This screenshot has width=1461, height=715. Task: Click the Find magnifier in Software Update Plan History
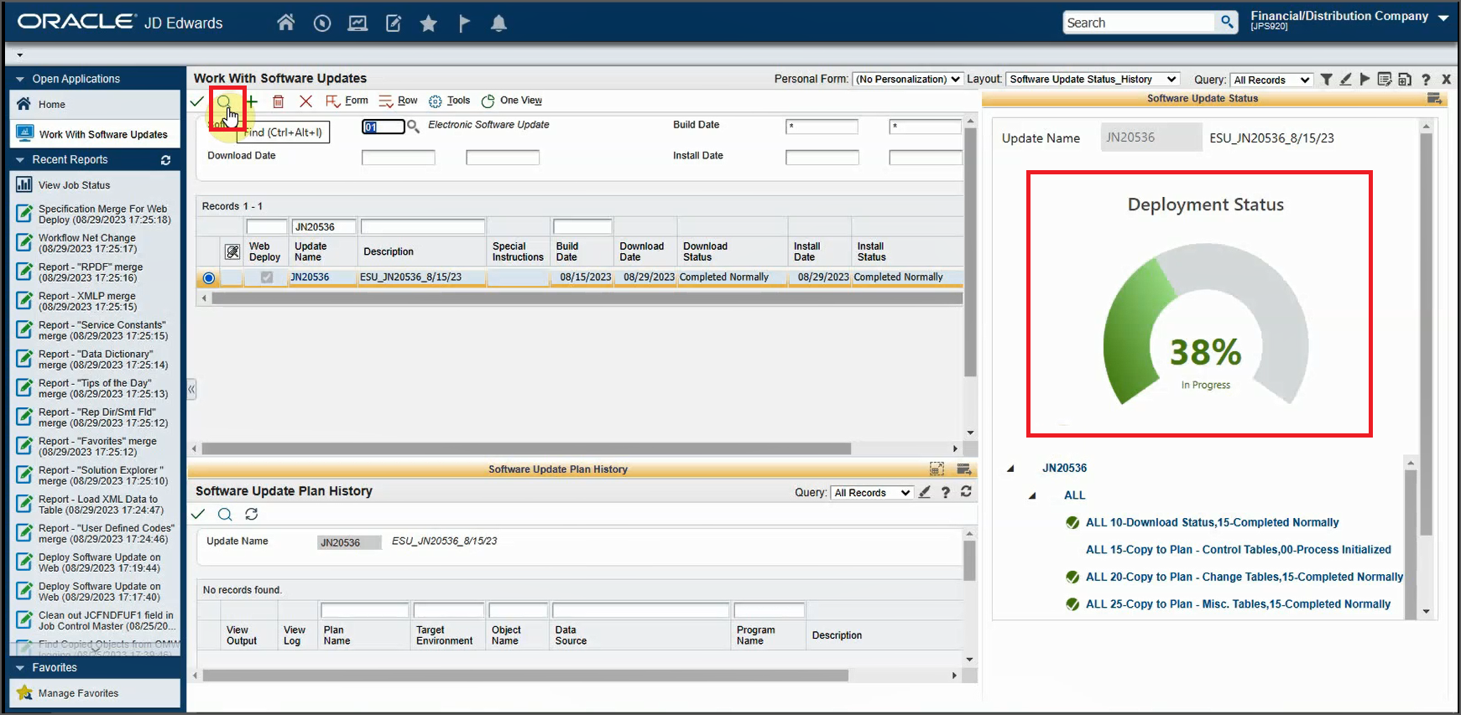(225, 514)
